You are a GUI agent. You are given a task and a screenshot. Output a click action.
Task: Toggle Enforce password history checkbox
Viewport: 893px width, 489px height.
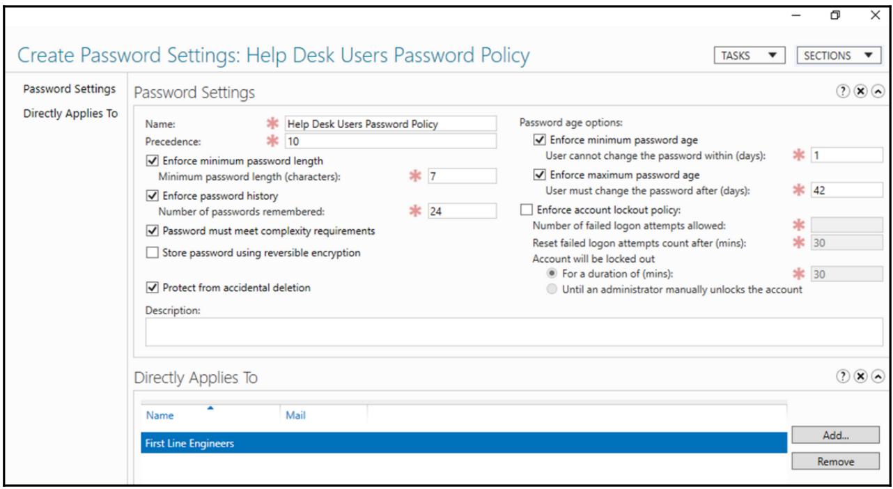pos(153,196)
